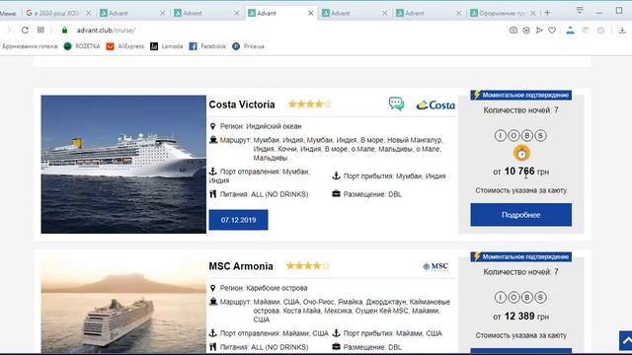
Task: Reload the page with the refresh icon
Action: 25,30
